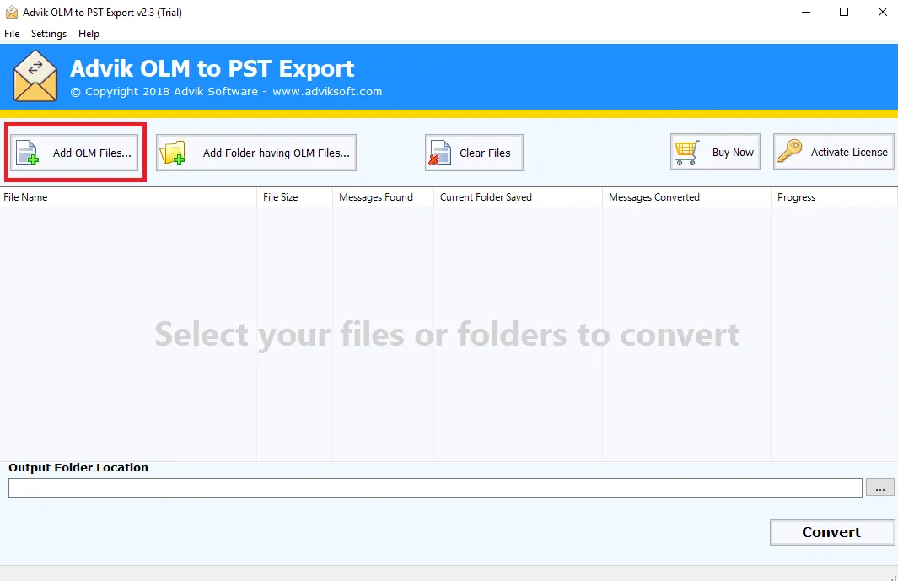Open the Settings menu

point(49,34)
